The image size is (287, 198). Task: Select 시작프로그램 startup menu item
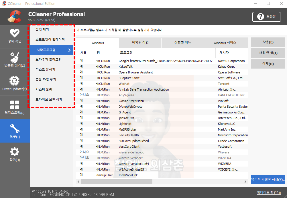pyautogui.click(x=51, y=50)
